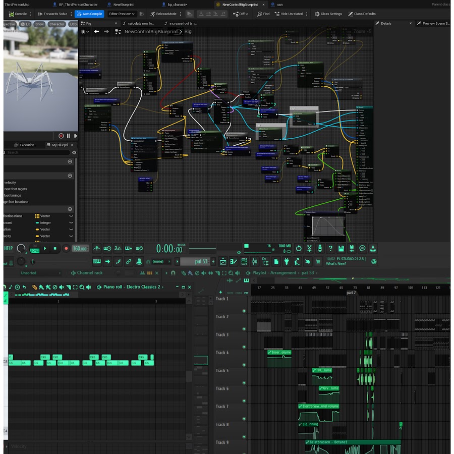The width and height of the screenshot is (454, 454).
Task: Click Compile in the Unreal toolbar
Action: pyautogui.click(x=18, y=14)
